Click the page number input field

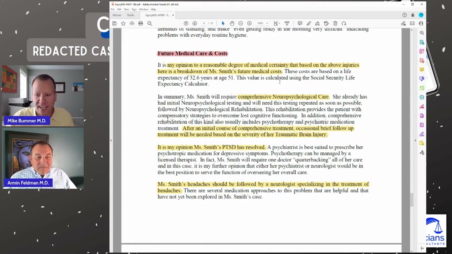click(x=204, y=23)
